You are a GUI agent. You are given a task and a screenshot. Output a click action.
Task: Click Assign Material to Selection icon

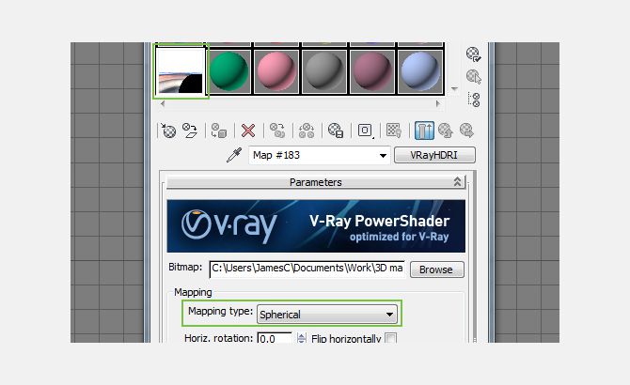pyautogui.click(x=219, y=131)
